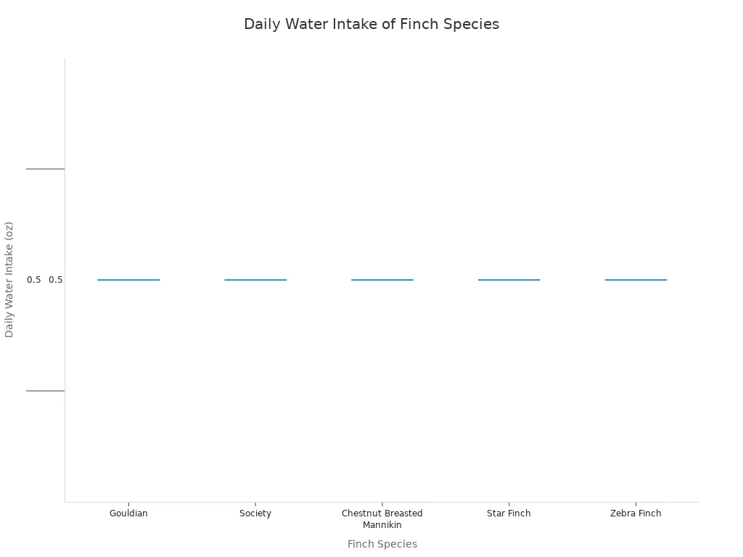Viewport: 743px width, 557px height.
Task: Click the x-axis tick mark above Star Finch
Action: click(x=509, y=504)
